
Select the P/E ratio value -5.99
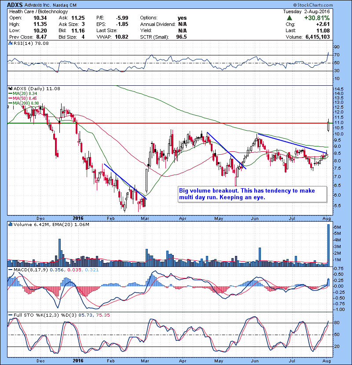coord(122,18)
